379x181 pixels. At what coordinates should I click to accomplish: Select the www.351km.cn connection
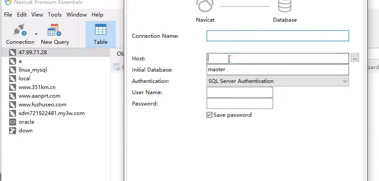point(37,87)
